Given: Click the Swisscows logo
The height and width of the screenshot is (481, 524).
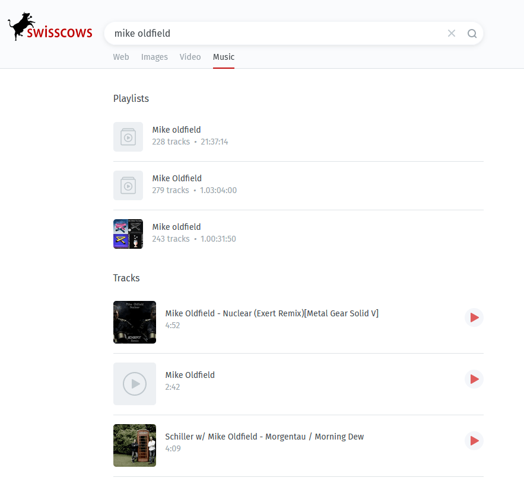Looking at the screenshot, I should point(50,28).
